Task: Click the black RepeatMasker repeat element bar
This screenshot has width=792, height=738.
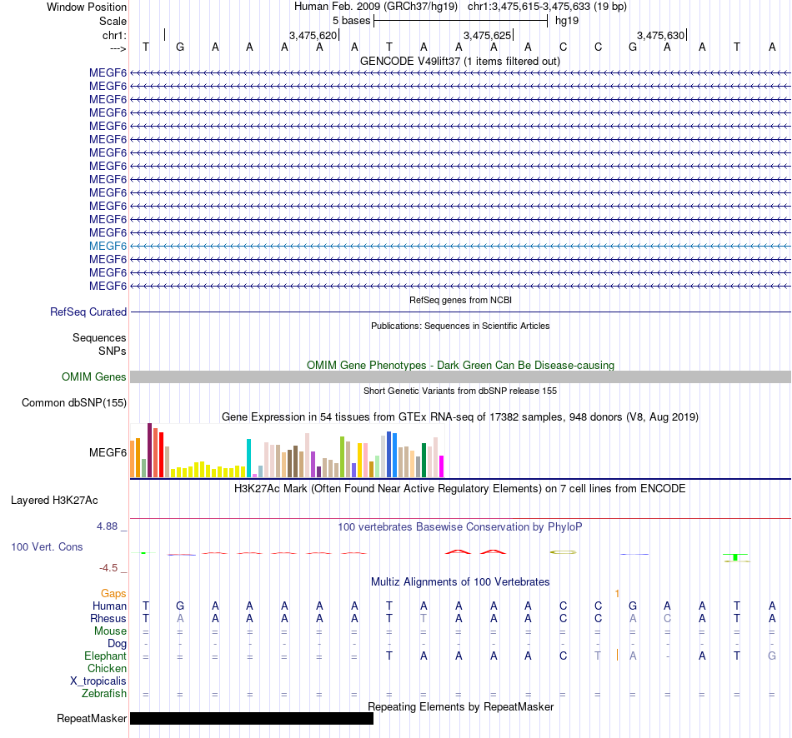Action: [x=252, y=718]
